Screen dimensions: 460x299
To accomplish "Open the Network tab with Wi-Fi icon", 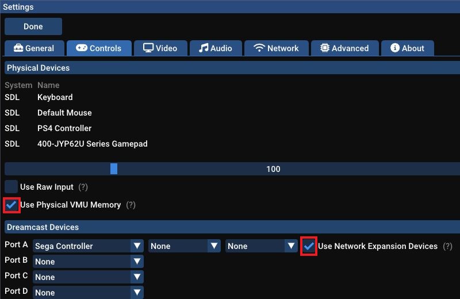I will coord(277,48).
